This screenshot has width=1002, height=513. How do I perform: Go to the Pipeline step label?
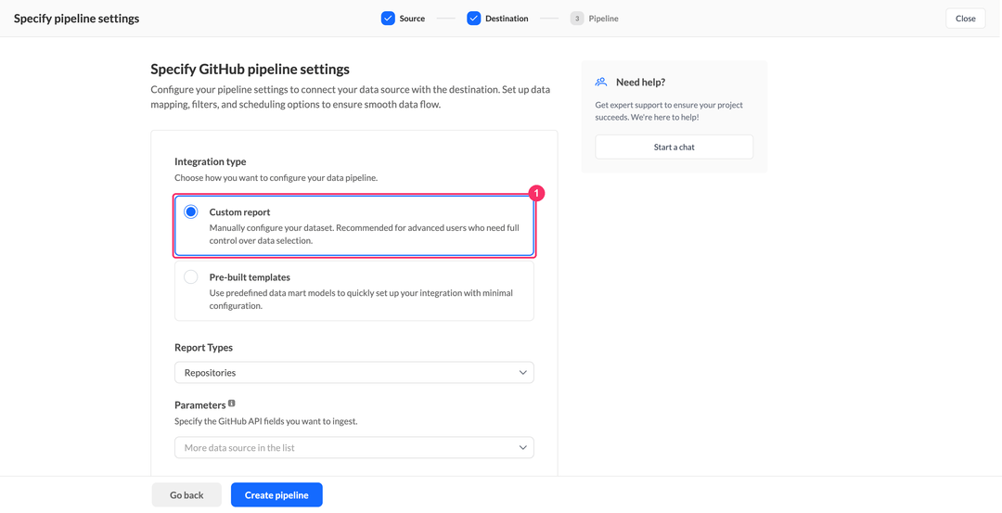pyautogui.click(x=604, y=19)
